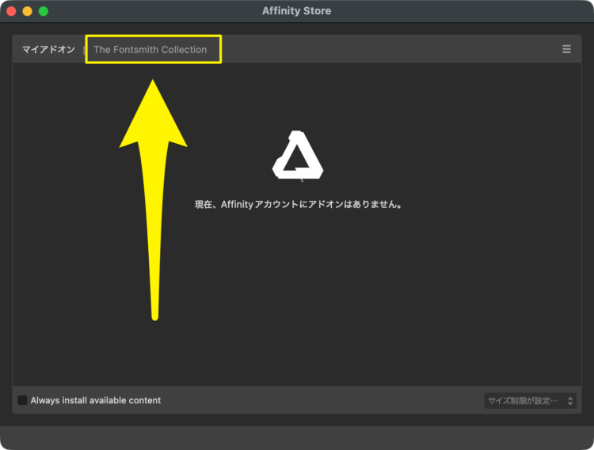The width and height of the screenshot is (594, 450).
Task: Click the footer bar's empty middle area
Action: (317, 400)
